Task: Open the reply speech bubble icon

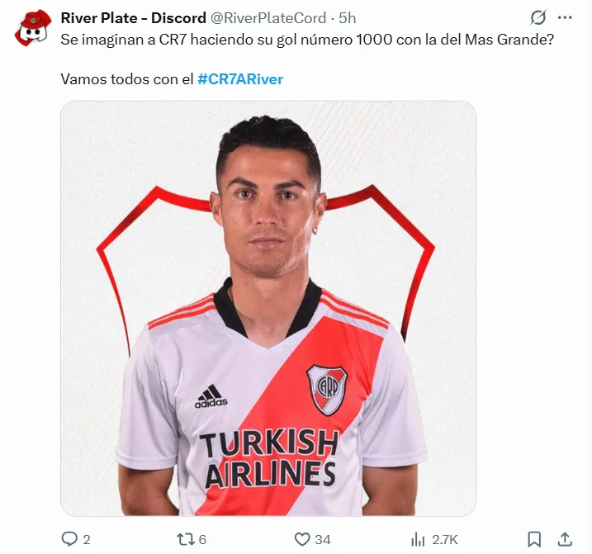Action: 69,539
